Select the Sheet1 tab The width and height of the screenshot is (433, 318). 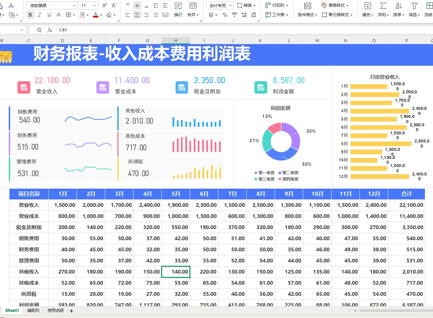pyautogui.click(x=12, y=311)
